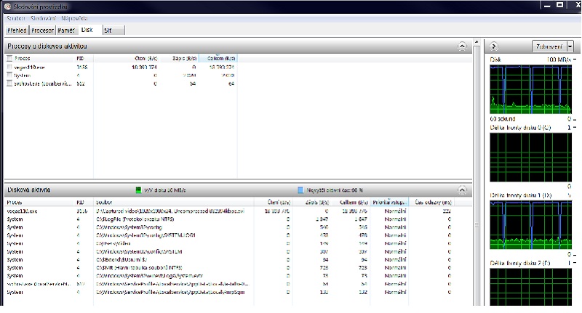This screenshot has width=582, height=313.
Task: Click the Zobrazení button
Action: [x=549, y=46]
